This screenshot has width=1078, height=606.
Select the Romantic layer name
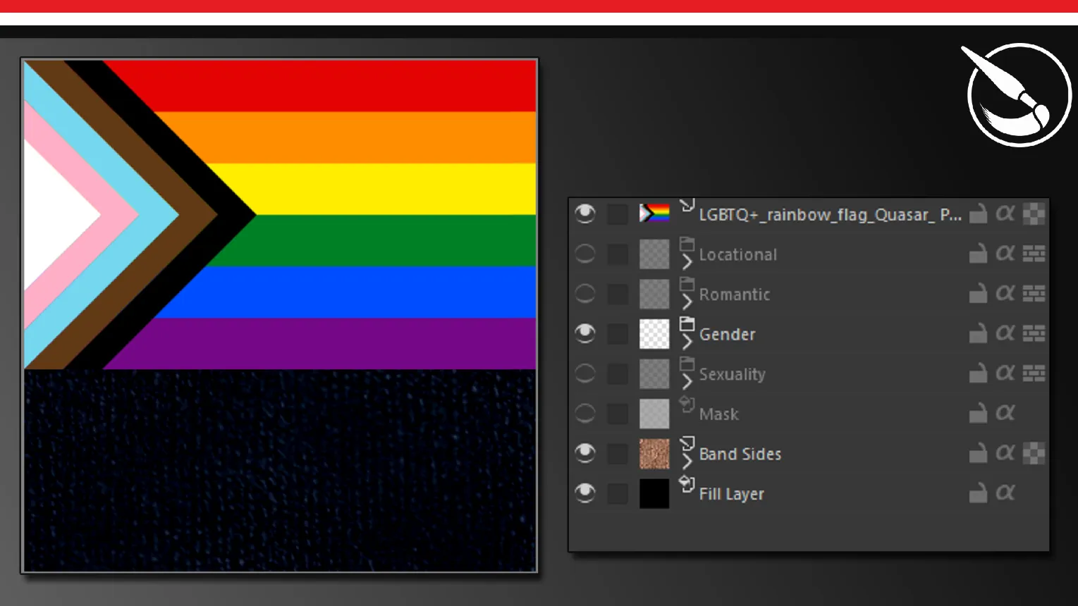[x=734, y=295]
